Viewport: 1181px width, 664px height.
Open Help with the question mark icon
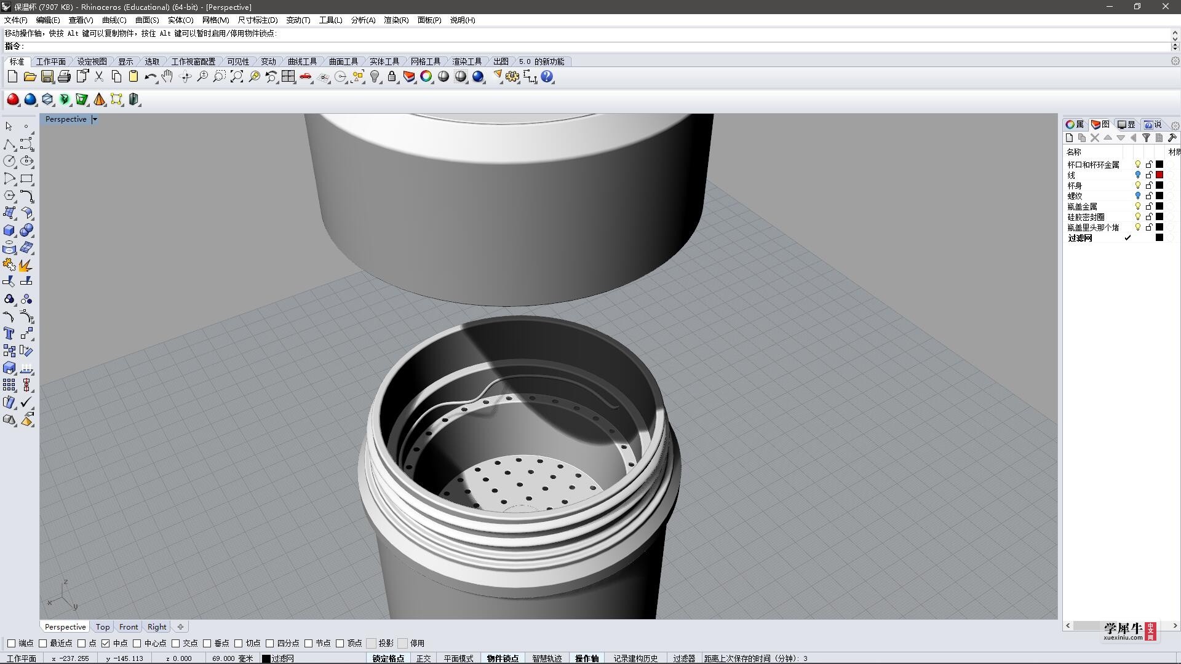(547, 77)
